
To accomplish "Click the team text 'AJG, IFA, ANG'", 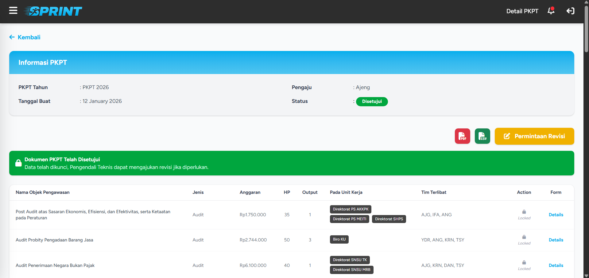I will point(436,215).
